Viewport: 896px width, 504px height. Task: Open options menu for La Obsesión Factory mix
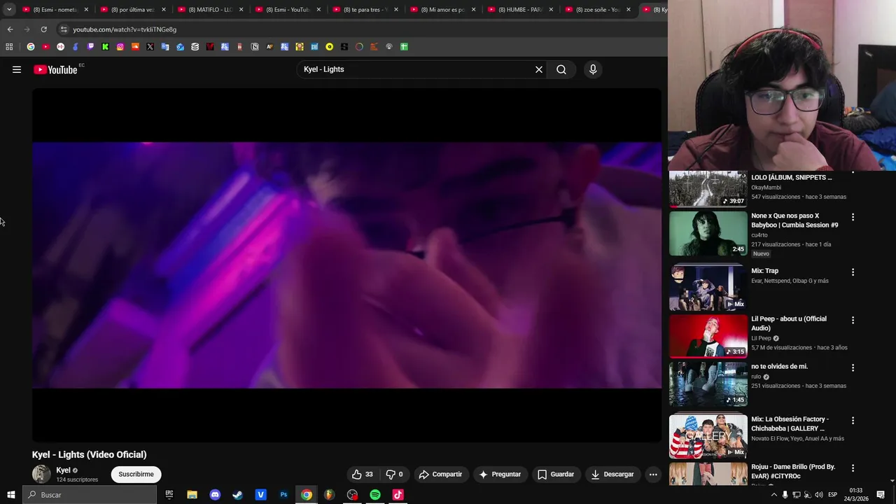(x=853, y=420)
